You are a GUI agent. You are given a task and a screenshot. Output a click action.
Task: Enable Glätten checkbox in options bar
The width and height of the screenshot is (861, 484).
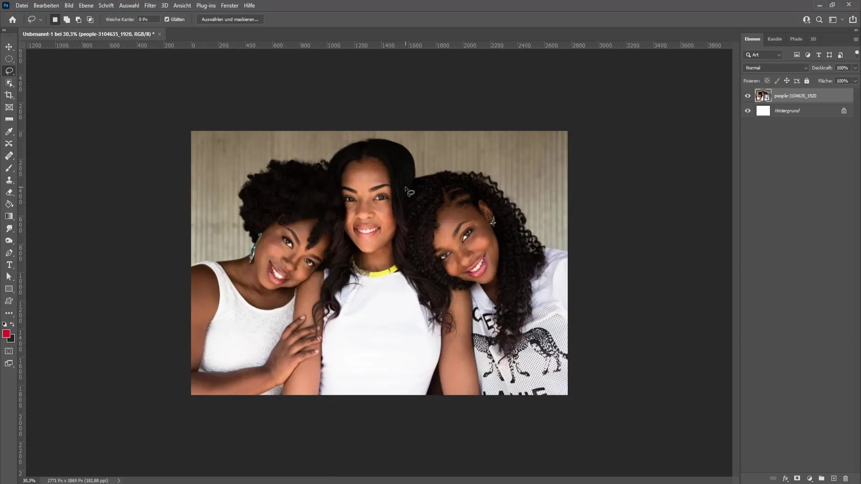tap(167, 20)
